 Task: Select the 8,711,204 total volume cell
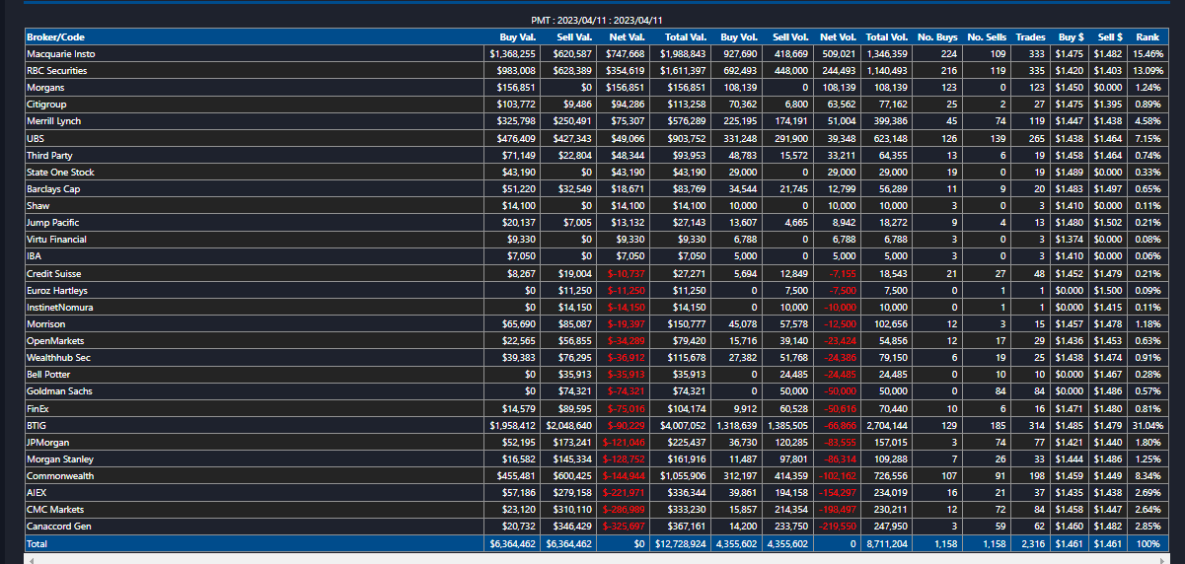tap(888, 544)
